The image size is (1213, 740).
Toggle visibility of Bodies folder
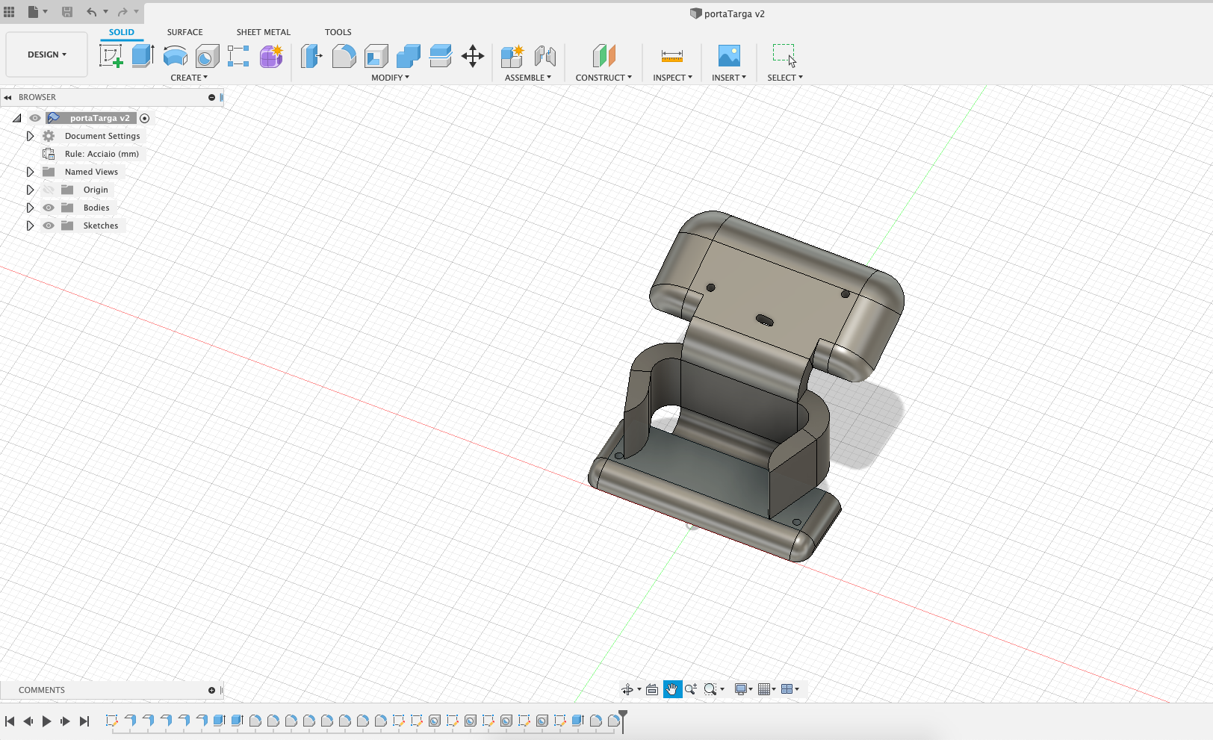tap(49, 208)
